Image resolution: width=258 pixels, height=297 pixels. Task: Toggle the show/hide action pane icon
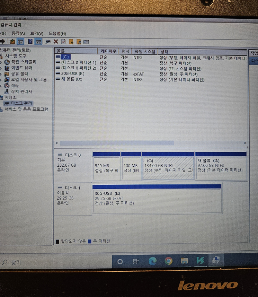point(38,42)
